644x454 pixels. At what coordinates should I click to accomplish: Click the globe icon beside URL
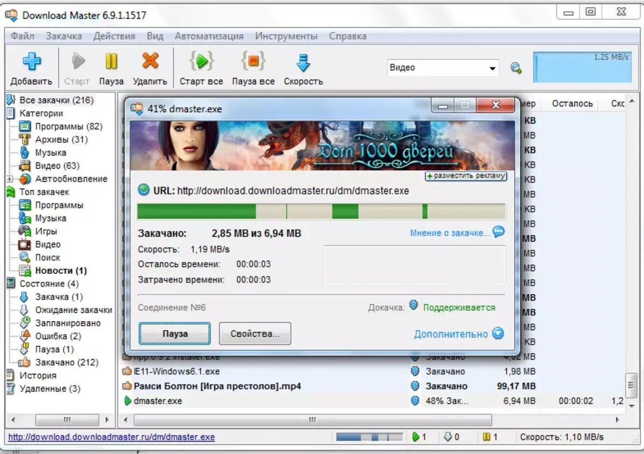[x=143, y=190]
